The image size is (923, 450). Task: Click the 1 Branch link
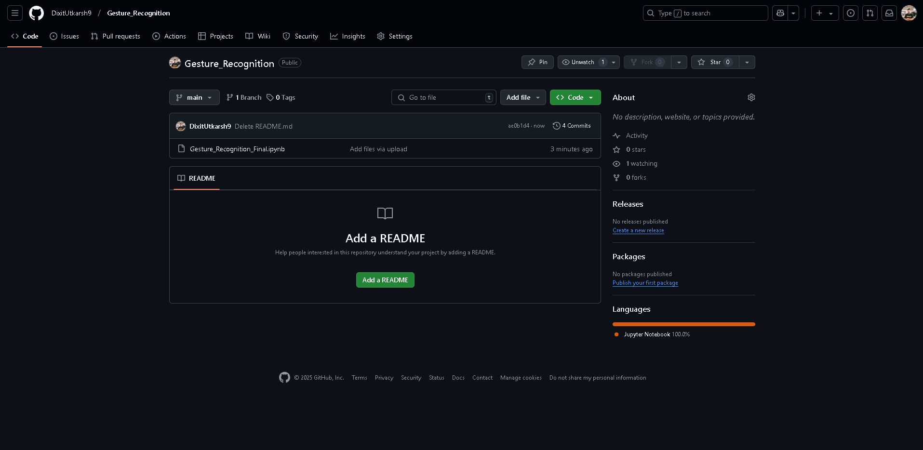coord(244,97)
